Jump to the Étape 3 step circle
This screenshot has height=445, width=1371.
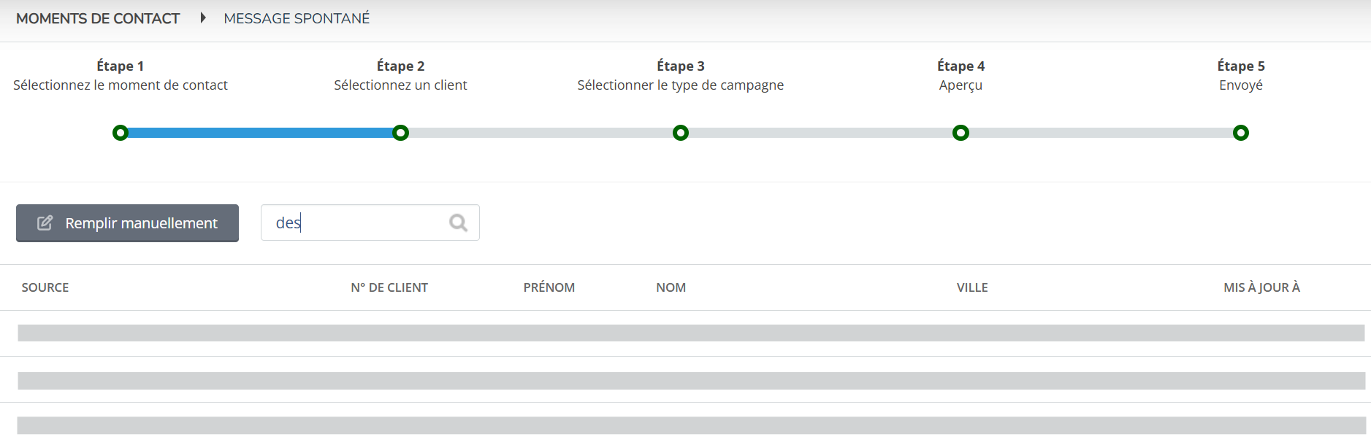coord(681,133)
